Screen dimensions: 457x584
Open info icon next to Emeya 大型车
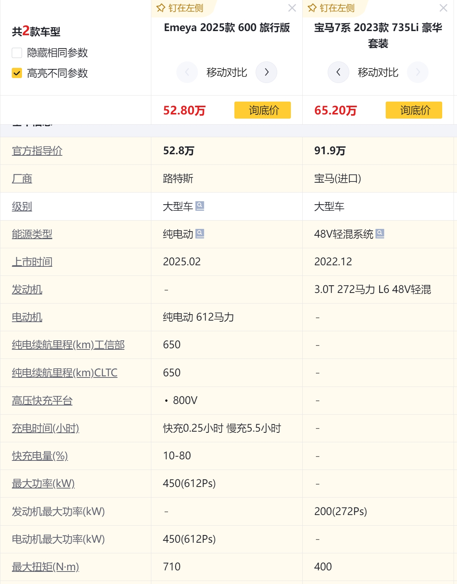200,206
